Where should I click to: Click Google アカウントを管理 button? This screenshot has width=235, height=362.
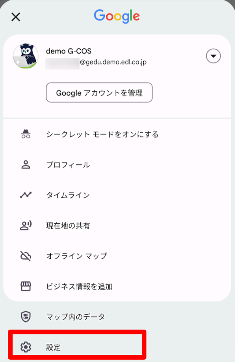[x=99, y=92]
